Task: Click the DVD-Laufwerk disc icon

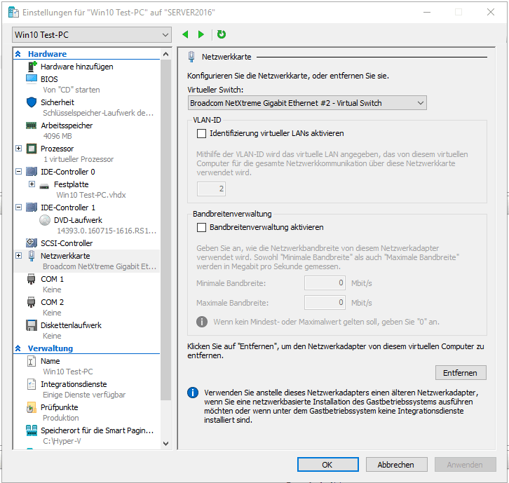Action: click(x=45, y=220)
